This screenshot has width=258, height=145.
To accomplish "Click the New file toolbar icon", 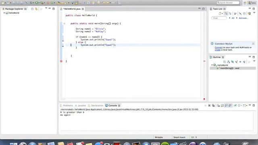I will pos(3,3).
